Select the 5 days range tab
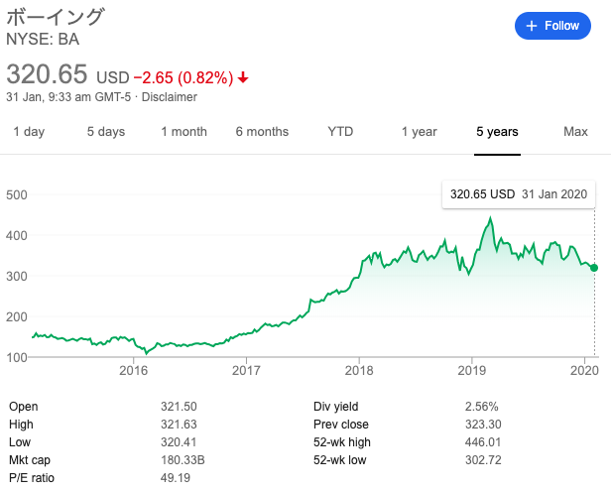The height and width of the screenshot is (490, 611). pos(106,132)
